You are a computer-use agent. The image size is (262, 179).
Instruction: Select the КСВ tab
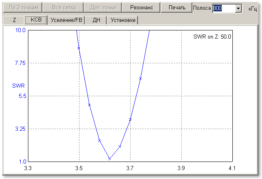36,20
